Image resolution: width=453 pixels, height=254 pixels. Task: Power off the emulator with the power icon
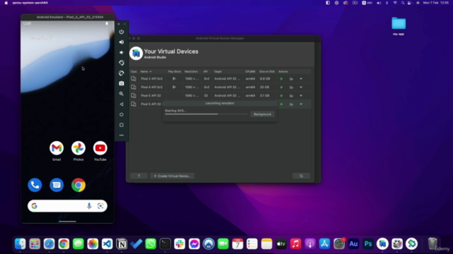tap(121, 32)
